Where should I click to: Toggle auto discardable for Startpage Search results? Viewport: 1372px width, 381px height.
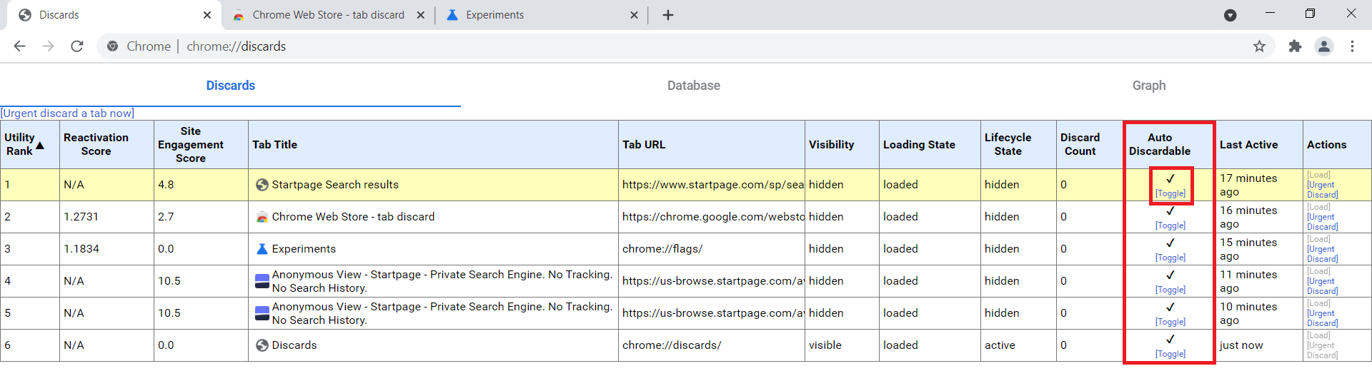point(1170,193)
